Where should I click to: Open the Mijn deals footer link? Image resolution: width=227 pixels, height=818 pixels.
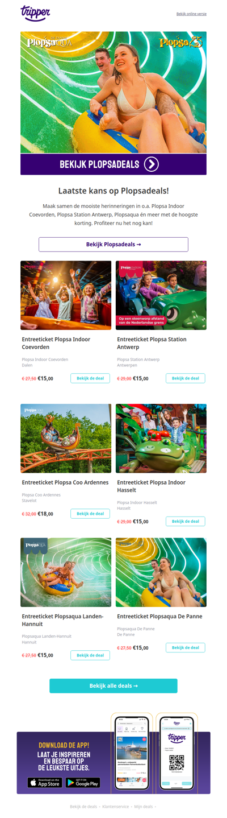pos(144,807)
